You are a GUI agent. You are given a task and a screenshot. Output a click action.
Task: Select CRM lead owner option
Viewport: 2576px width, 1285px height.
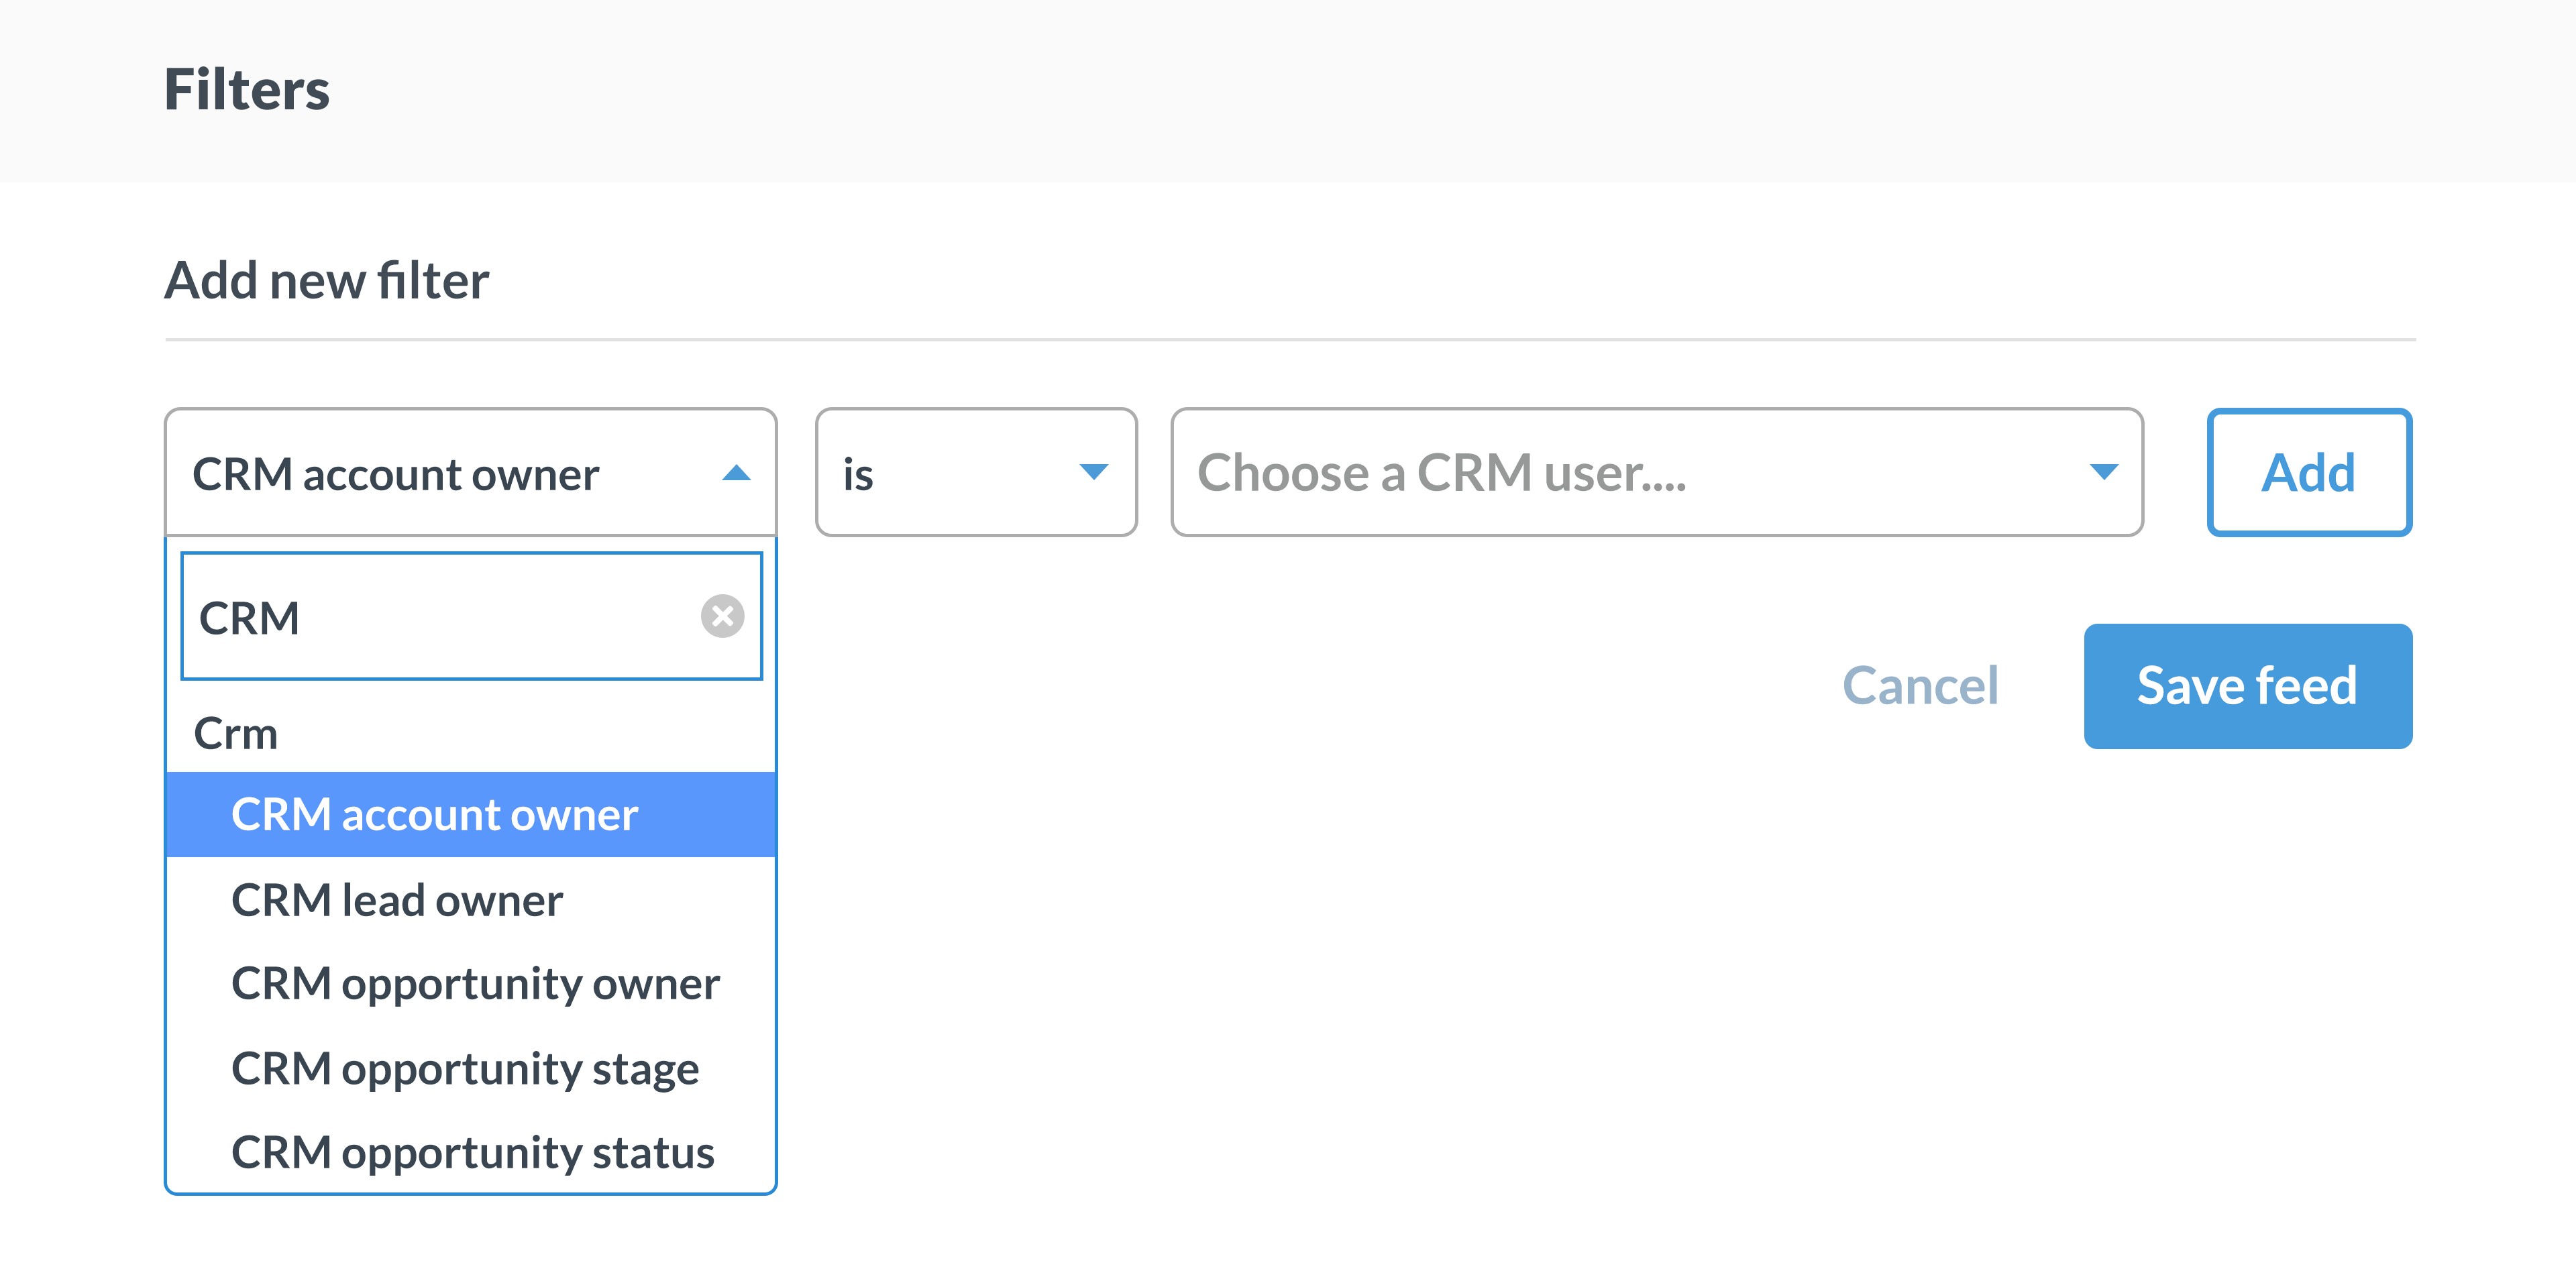(x=471, y=900)
